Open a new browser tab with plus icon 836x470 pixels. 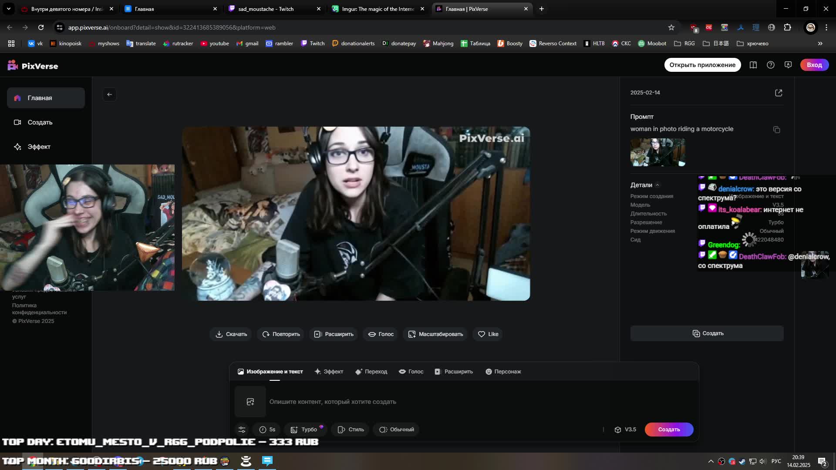coord(542,9)
